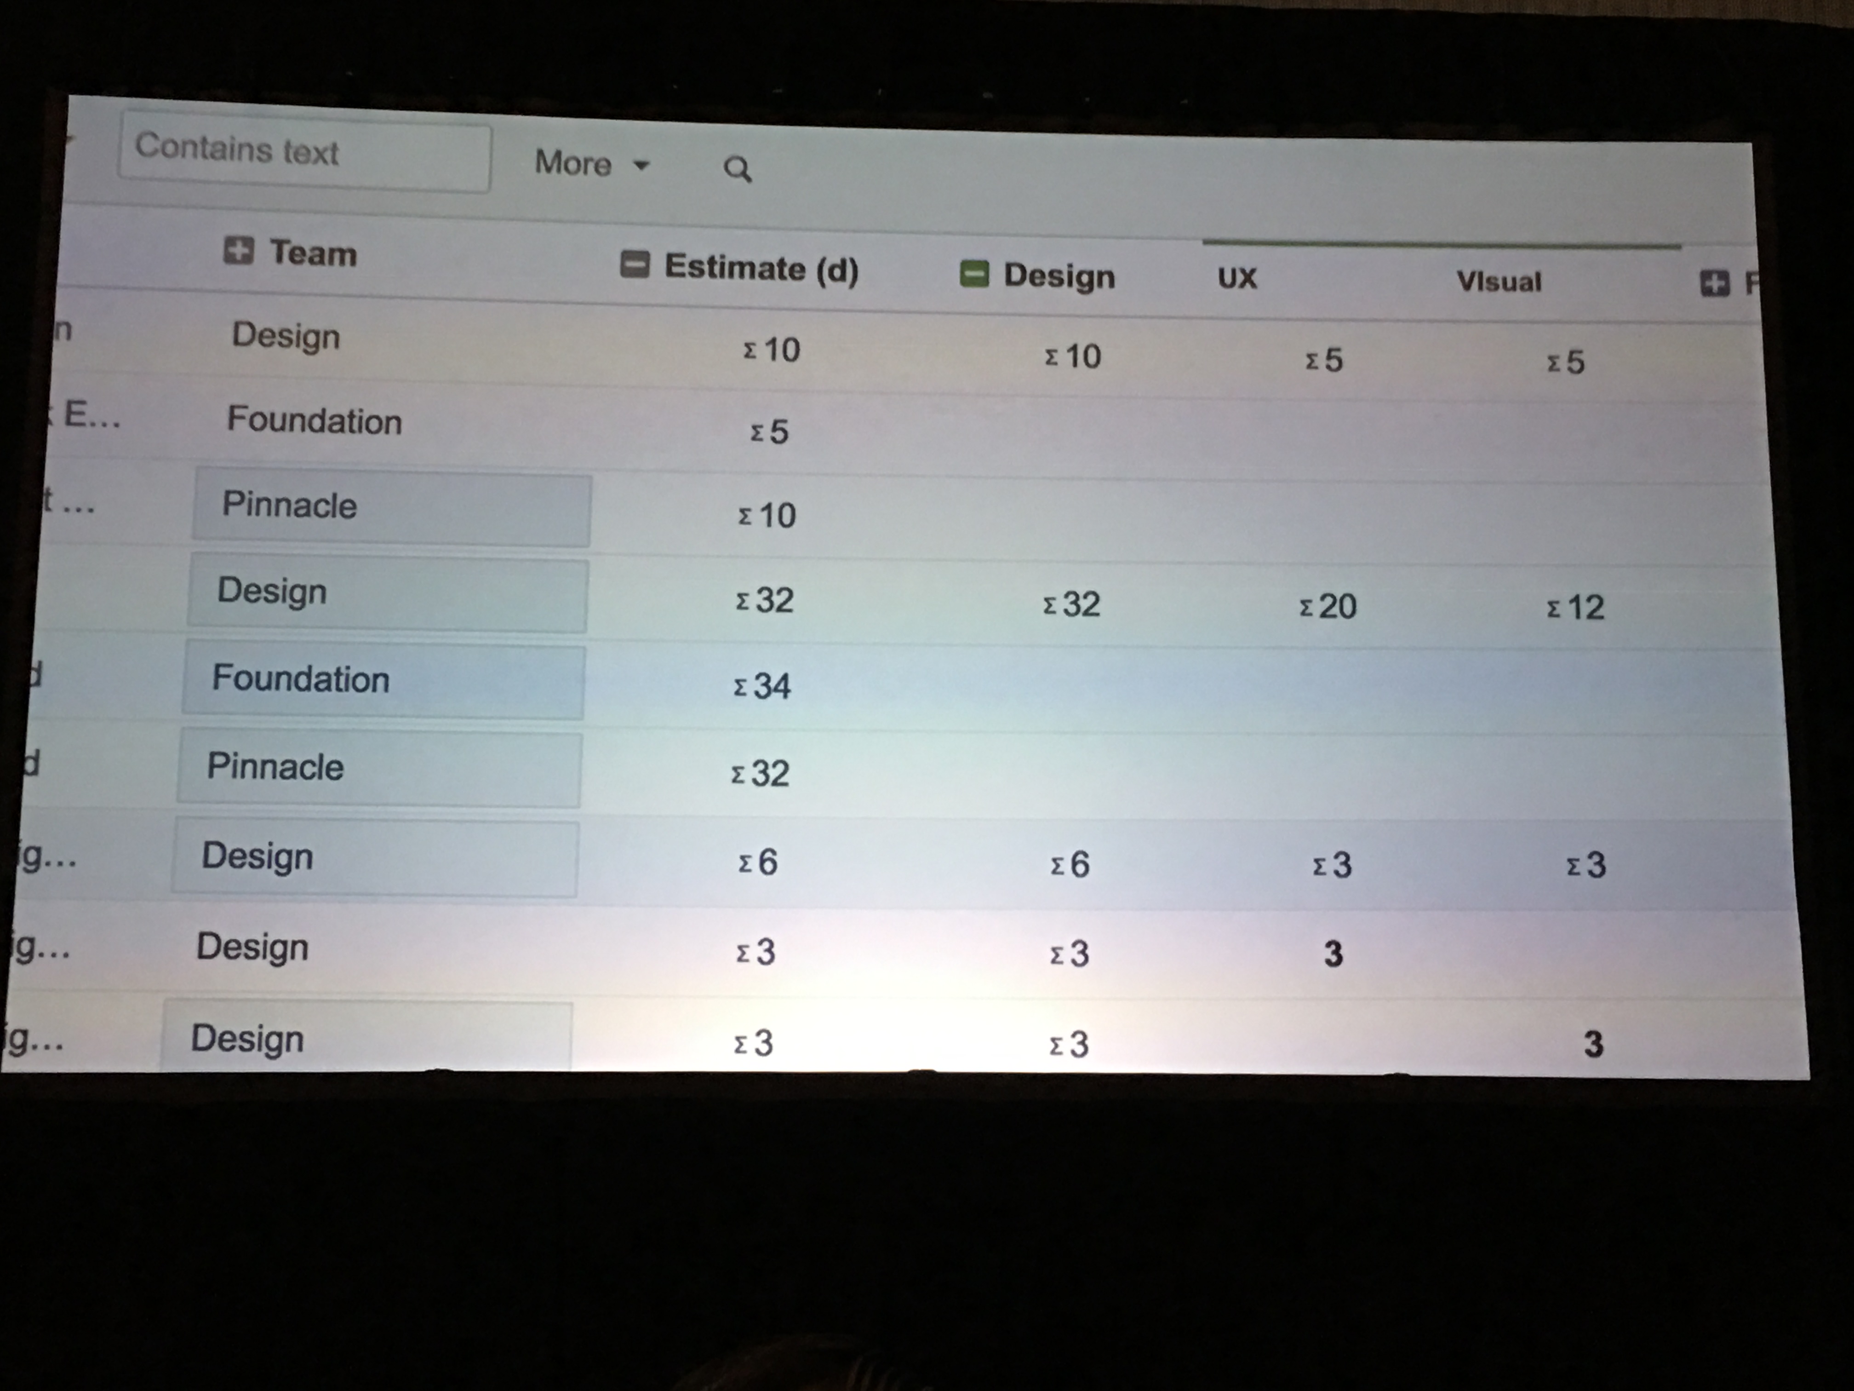Expand the partially visible rightmost column plus icon
This screenshot has height=1391, width=1854.
point(1715,283)
